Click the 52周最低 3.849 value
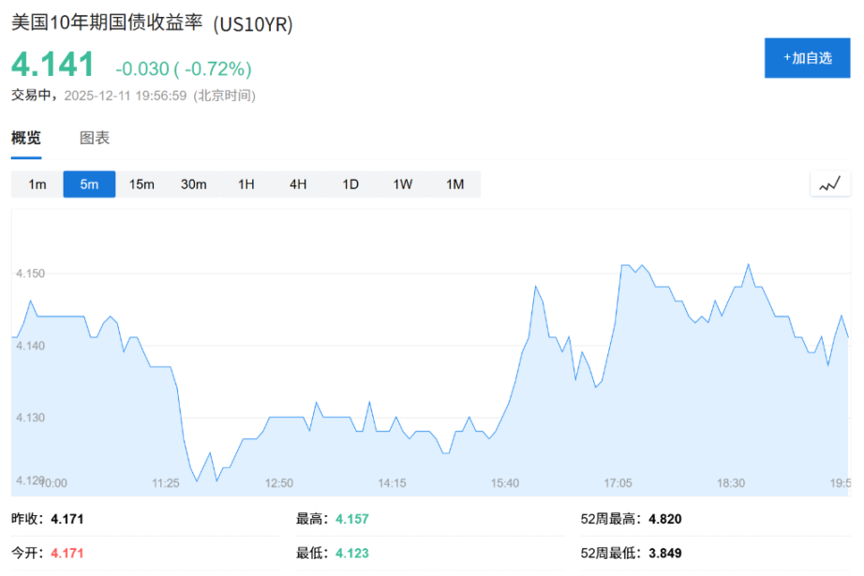The height and width of the screenshot is (576, 864). tap(664, 553)
